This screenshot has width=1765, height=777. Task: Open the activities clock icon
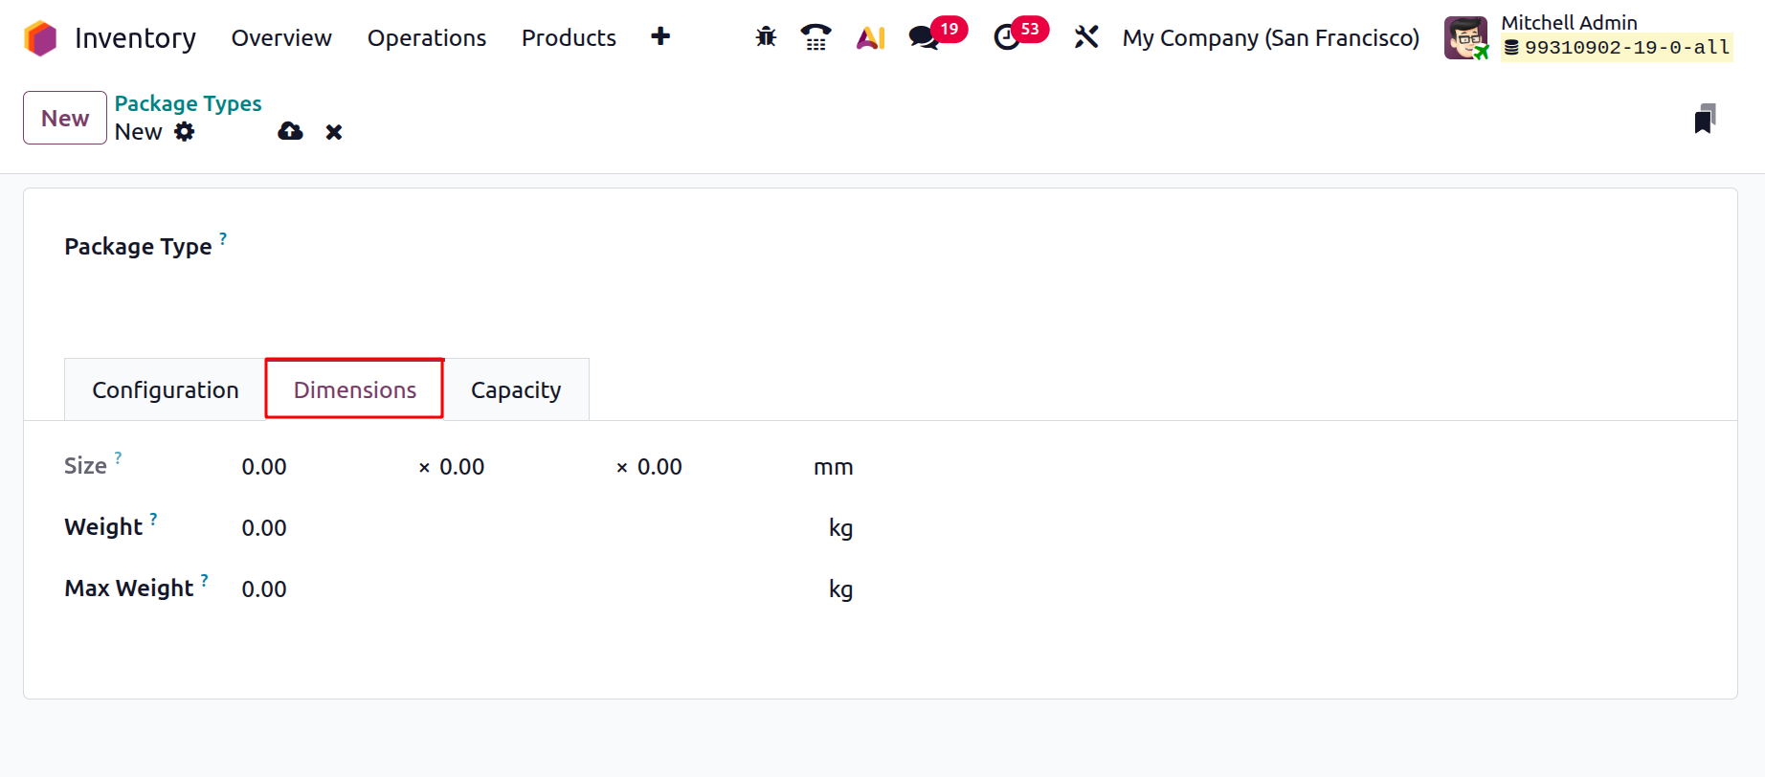(1007, 37)
